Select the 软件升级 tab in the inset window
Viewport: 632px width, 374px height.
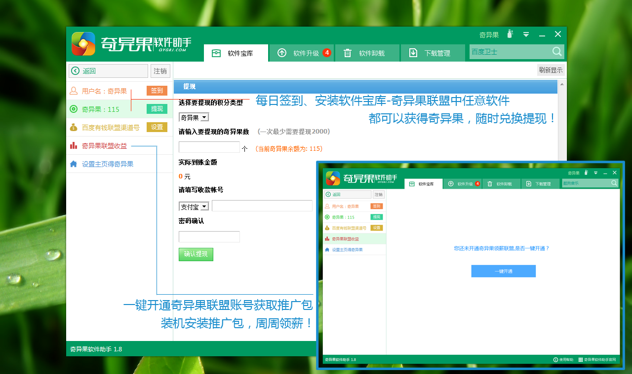pos(462,184)
